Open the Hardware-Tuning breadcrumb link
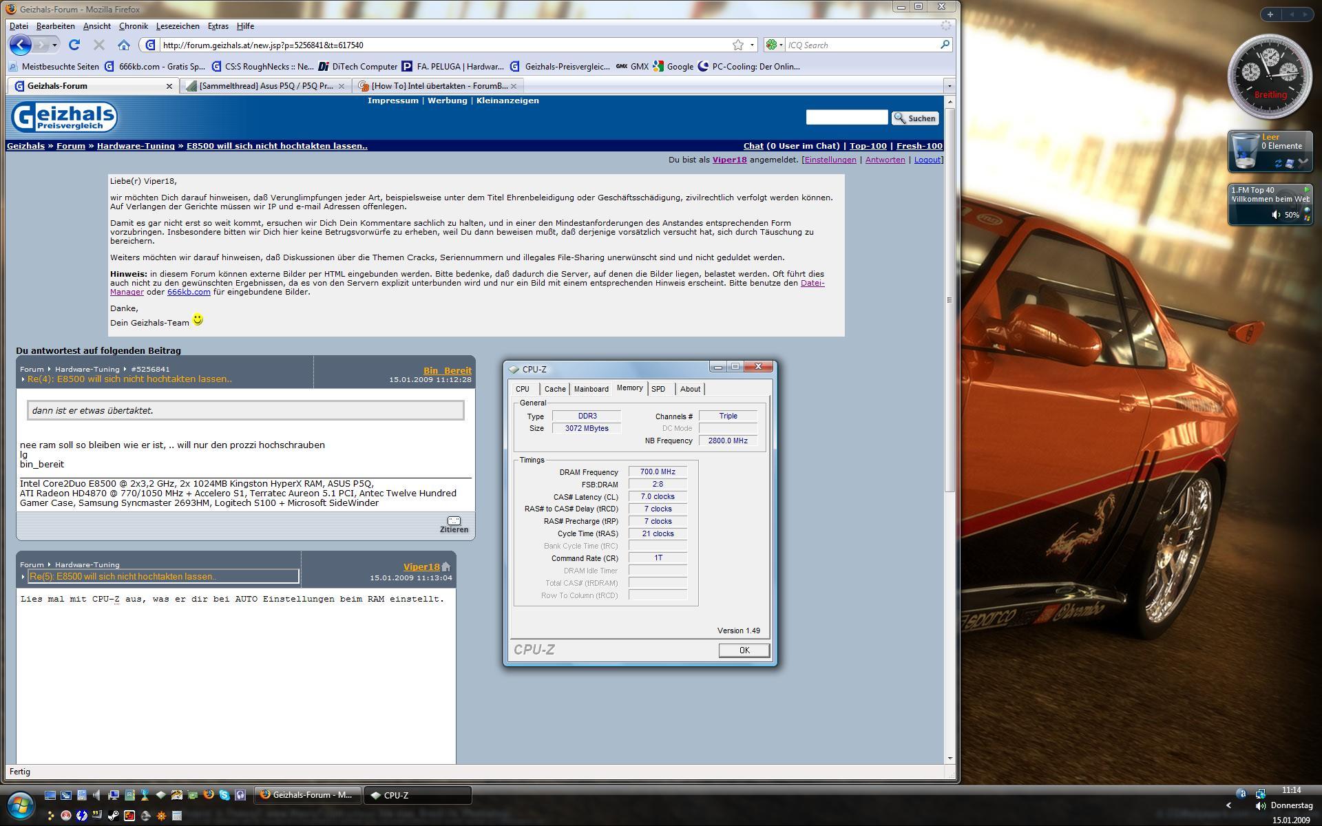The image size is (1322, 826). [x=136, y=146]
